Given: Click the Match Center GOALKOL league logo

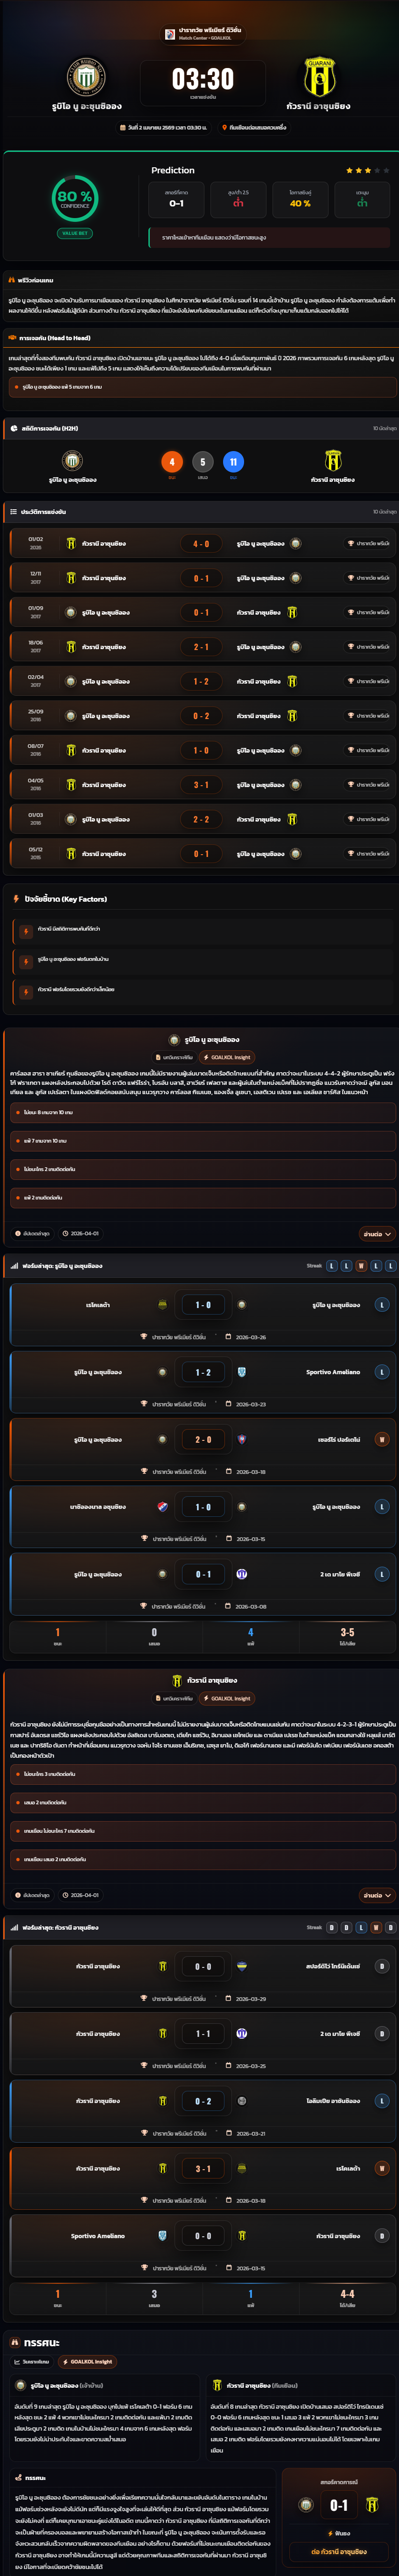Looking at the screenshot, I should click(x=169, y=34).
